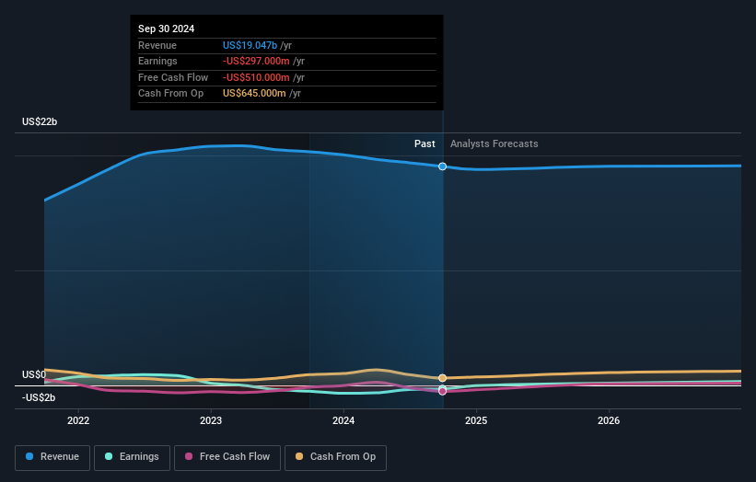Click the Cash From Op row label in tooltip
Image resolution: width=756 pixels, height=482 pixels.
[170, 94]
